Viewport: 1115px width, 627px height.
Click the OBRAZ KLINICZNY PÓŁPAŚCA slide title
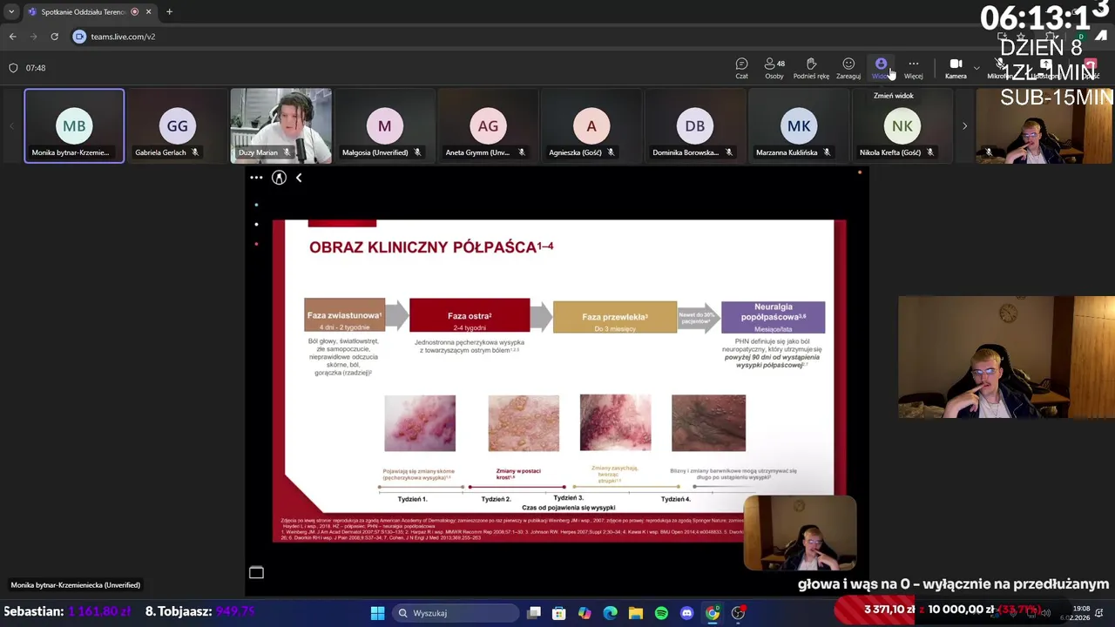431,247
